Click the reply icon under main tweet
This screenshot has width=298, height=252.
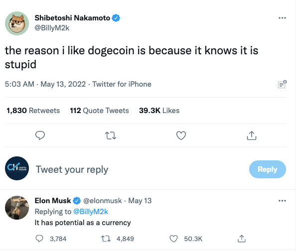pos(40,135)
